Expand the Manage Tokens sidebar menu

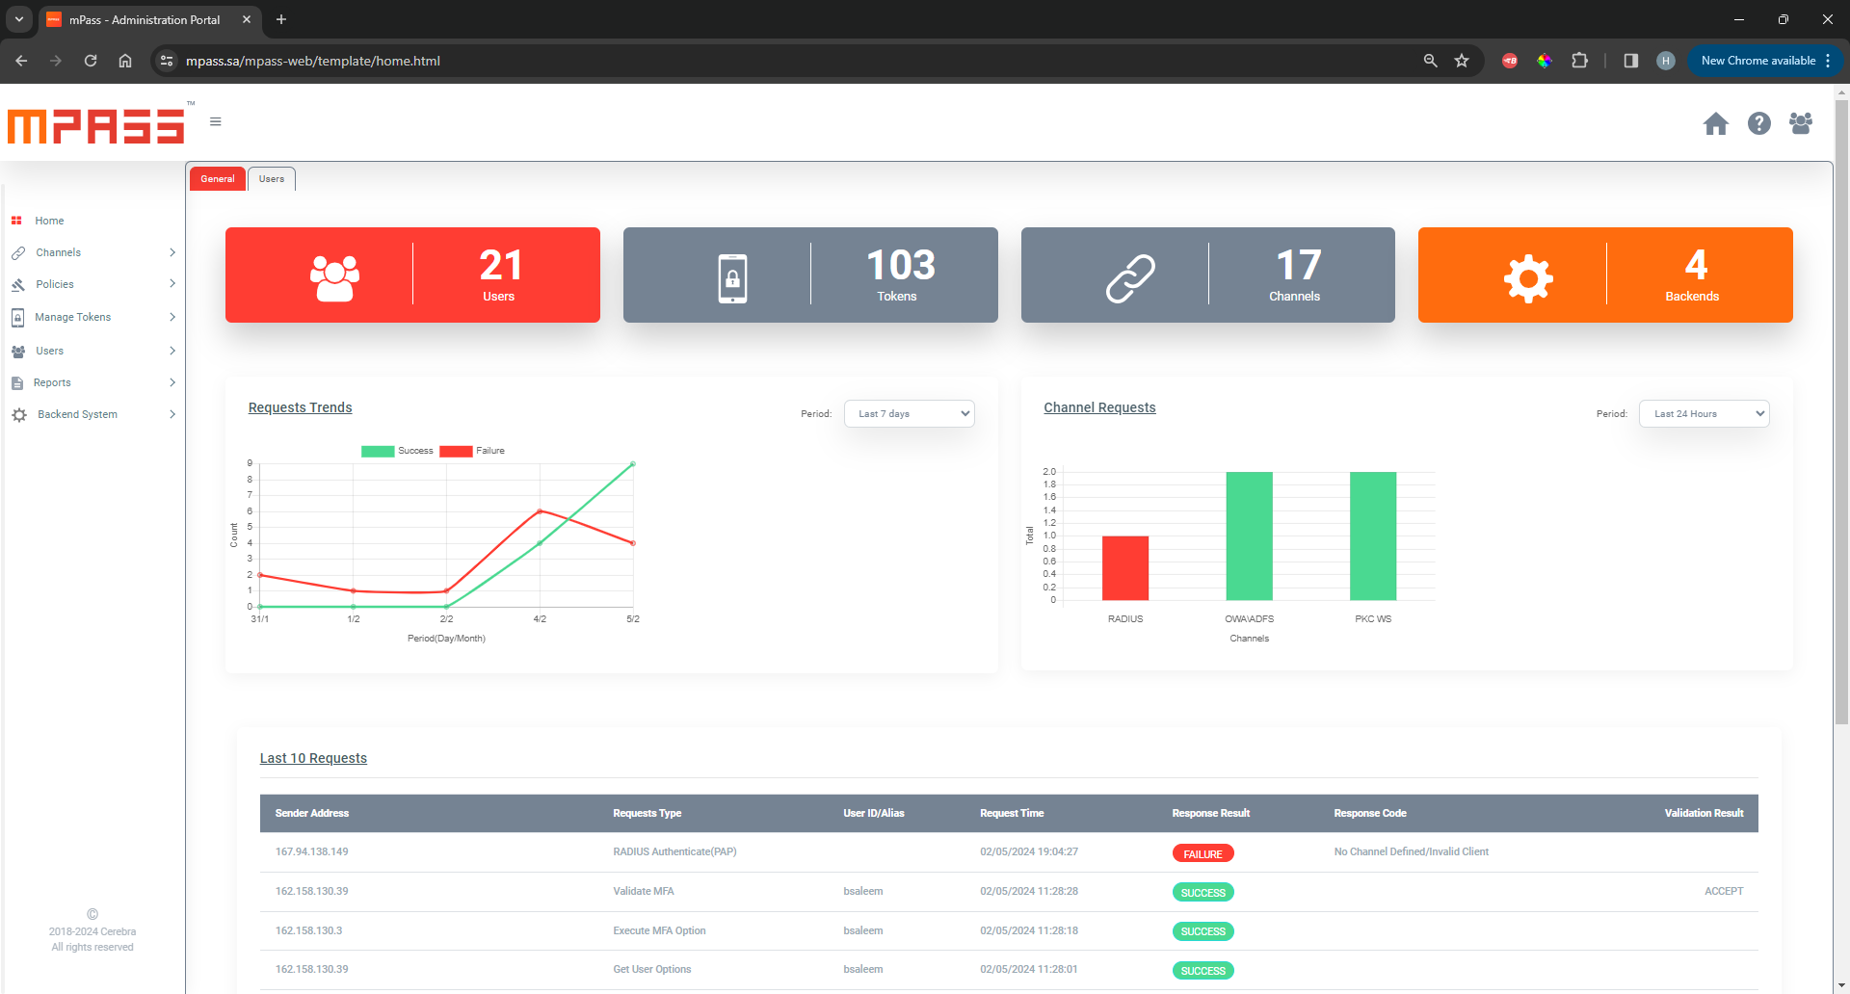73,317
